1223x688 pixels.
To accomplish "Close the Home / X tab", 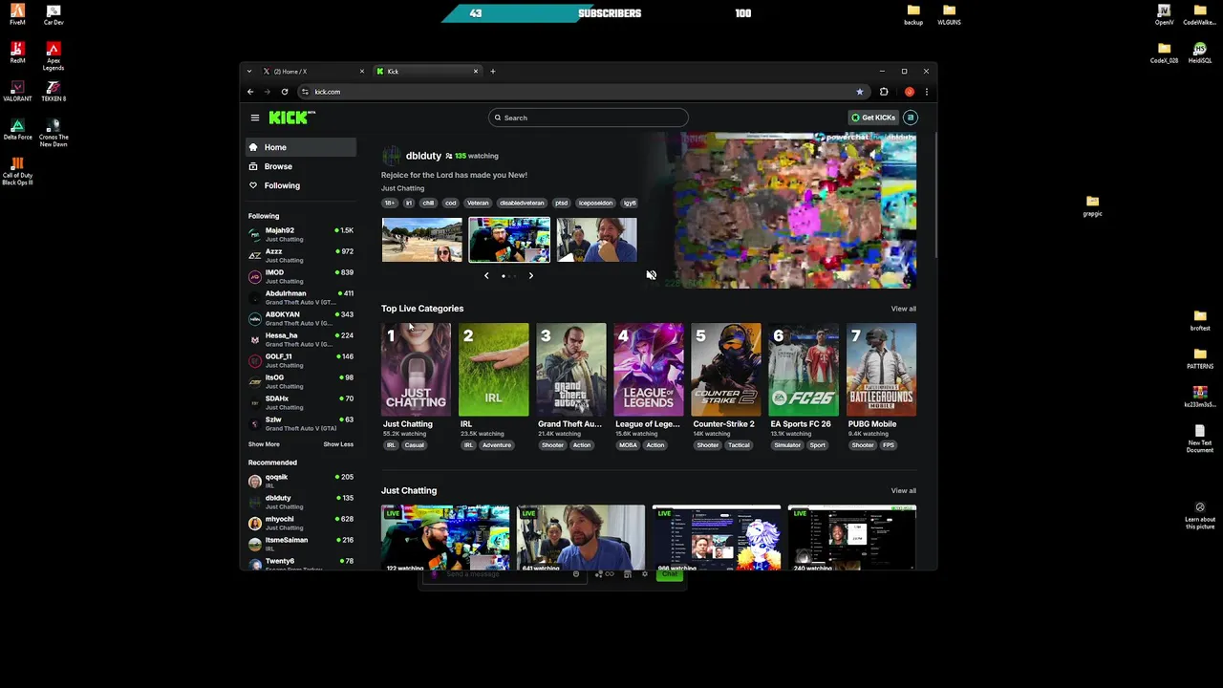I will (362, 71).
